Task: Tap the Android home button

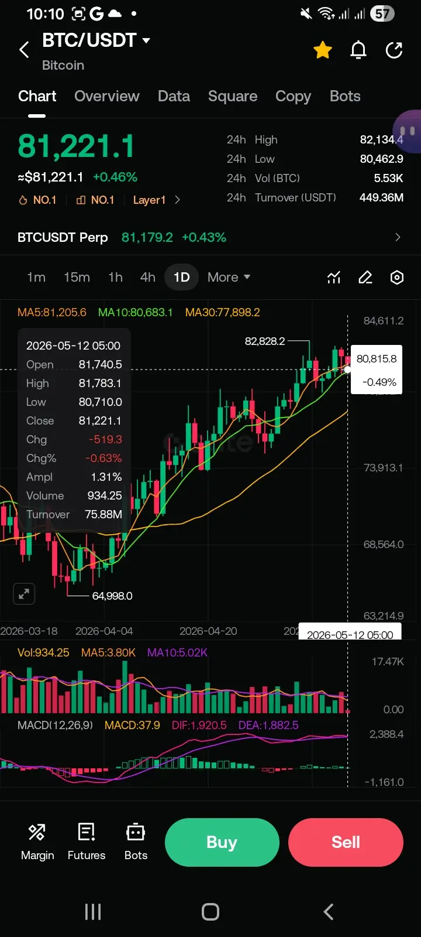Action: click(x=210, y=912)
